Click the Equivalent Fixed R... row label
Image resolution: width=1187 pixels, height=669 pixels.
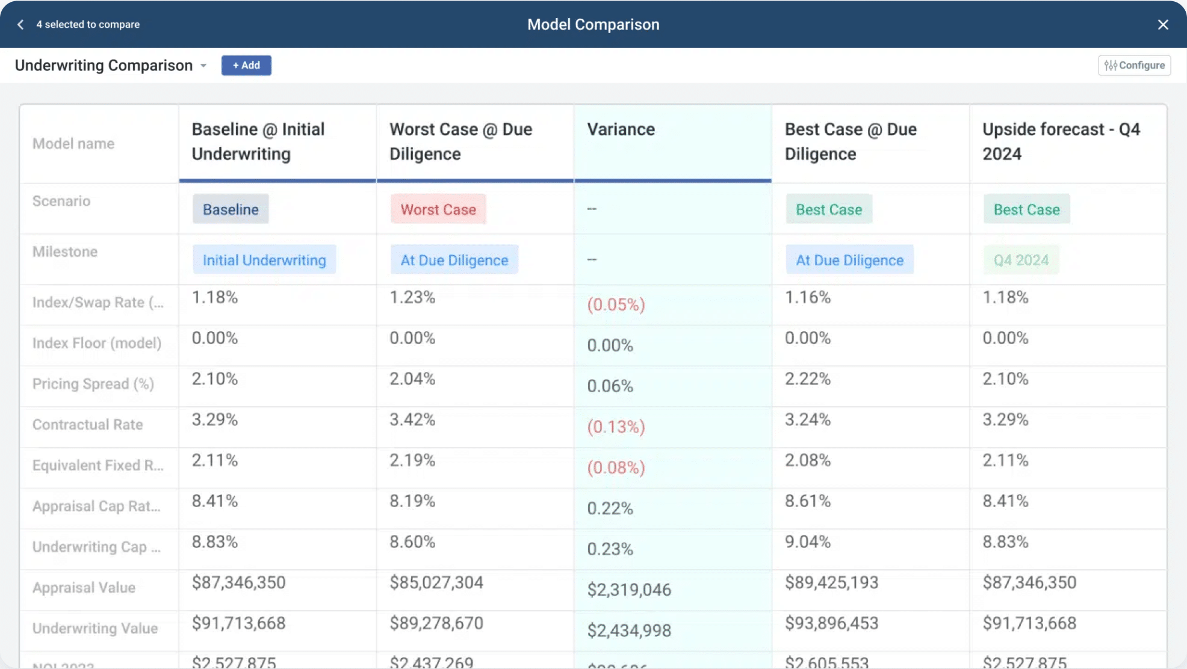click(98, 466)
